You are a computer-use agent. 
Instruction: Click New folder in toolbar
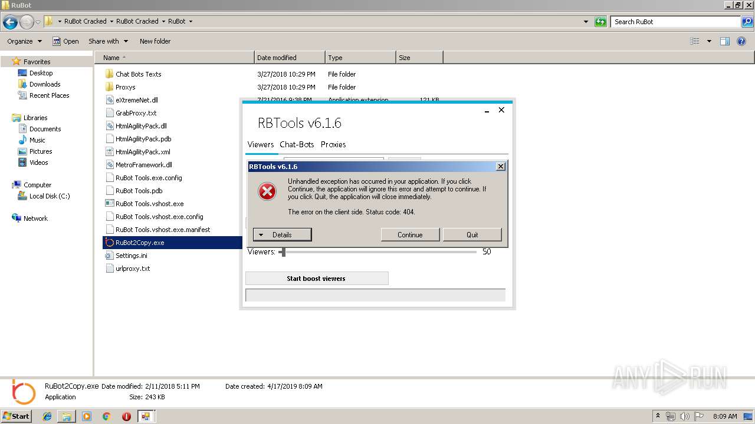155,41
